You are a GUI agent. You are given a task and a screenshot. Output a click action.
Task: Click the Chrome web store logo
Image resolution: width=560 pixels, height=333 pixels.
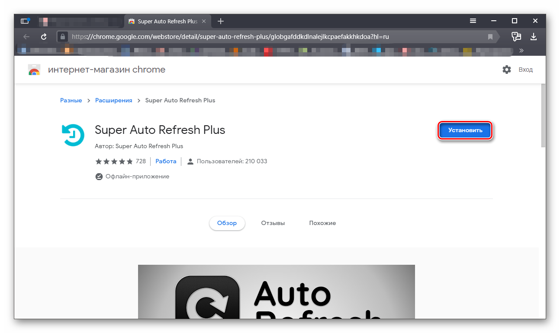[x=34, y=70]
